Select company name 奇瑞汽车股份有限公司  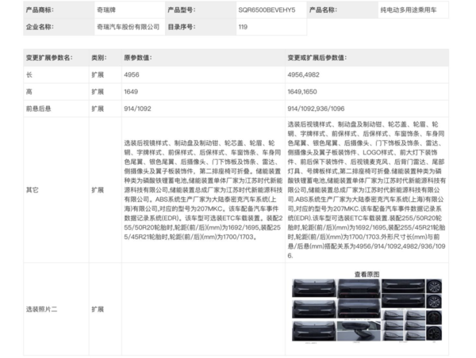click(128, 27)
